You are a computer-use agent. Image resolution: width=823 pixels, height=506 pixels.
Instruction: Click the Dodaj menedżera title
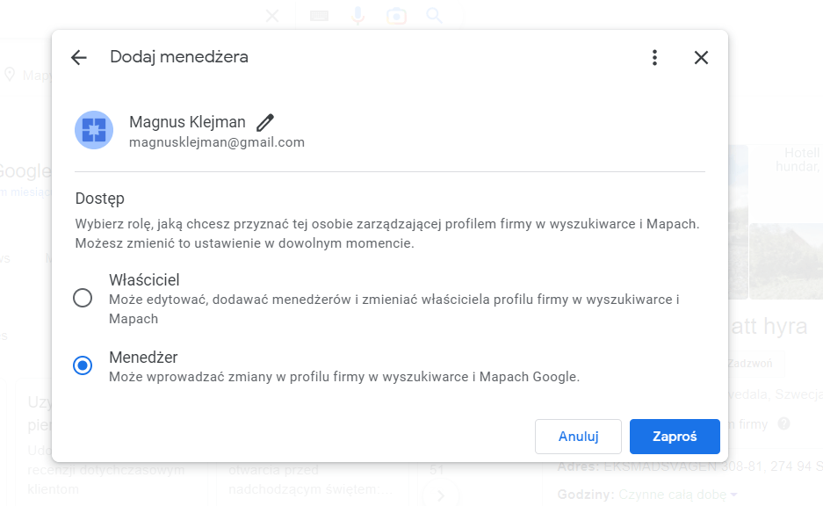[x=179, y=57]
